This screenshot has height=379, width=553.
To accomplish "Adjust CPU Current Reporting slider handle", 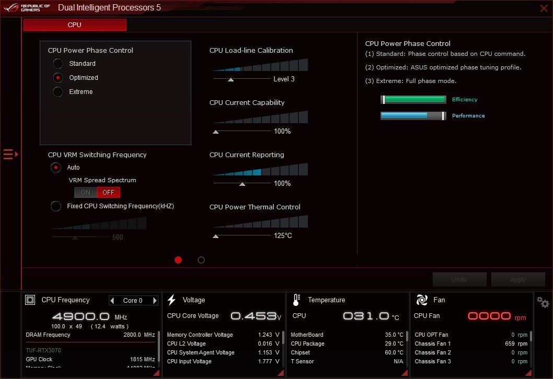I will point(243,184).
